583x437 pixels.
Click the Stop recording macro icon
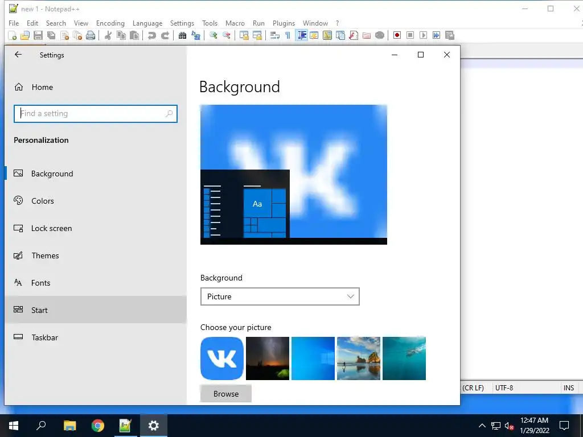pos(410,35)
